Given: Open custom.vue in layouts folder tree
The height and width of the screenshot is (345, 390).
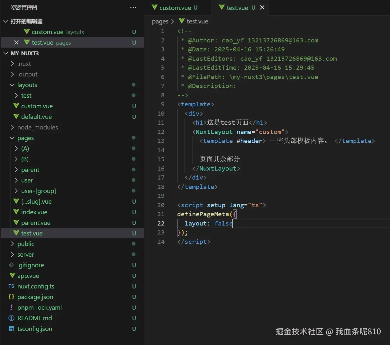Looking at the screenshot, I should [72, 106].
